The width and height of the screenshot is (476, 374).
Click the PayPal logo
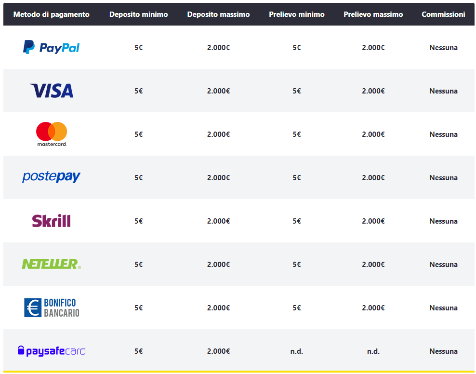51,47
